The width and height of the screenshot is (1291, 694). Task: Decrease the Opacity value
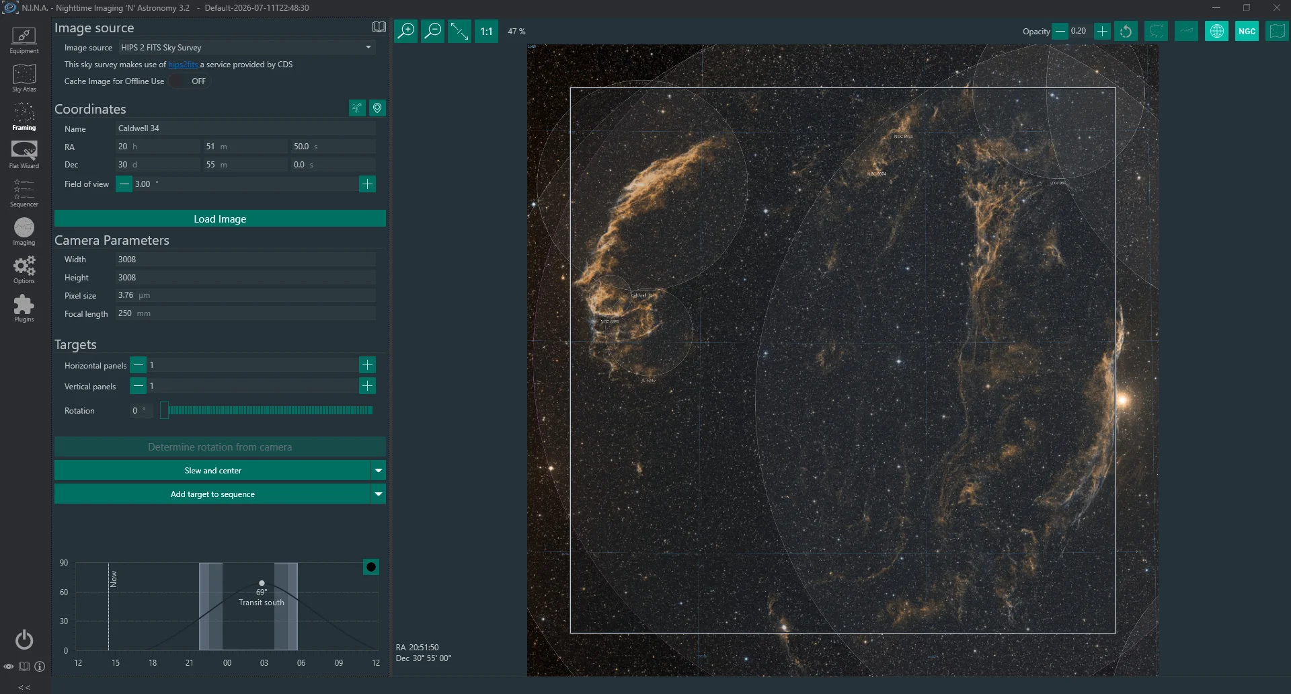1060,31
